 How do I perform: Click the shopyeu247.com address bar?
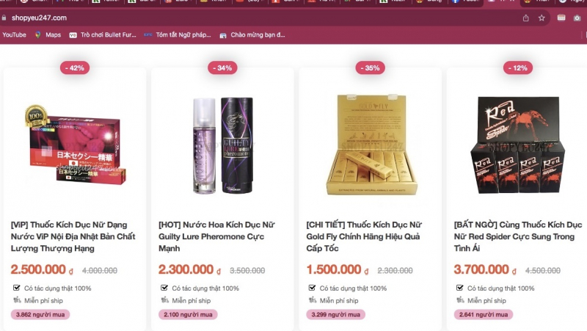(x=262, y=18)
